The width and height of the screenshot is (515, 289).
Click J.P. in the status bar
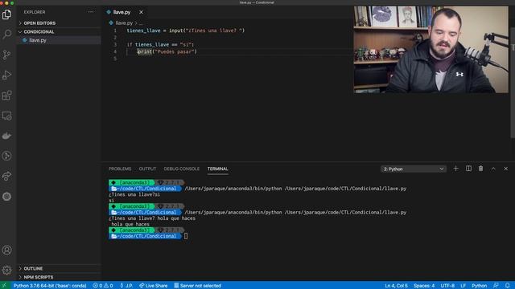(126, 286)
